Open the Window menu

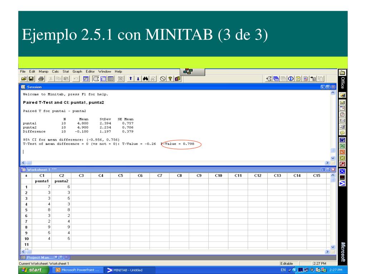pyautogui.click(x=105, y=71)
